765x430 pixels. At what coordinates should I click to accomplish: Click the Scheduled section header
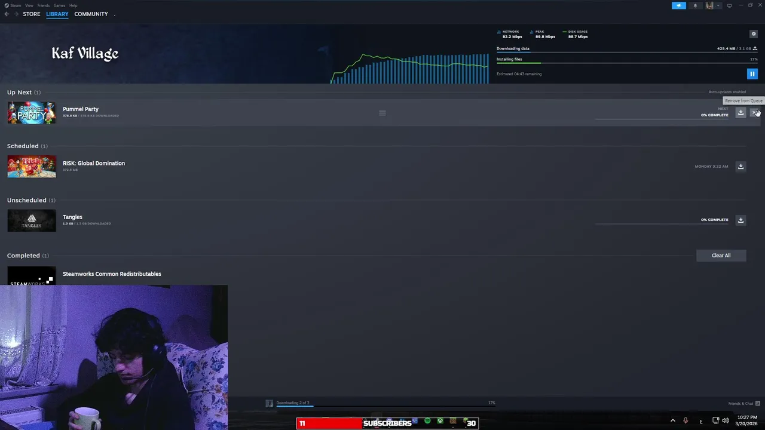(x=27, y=146)
